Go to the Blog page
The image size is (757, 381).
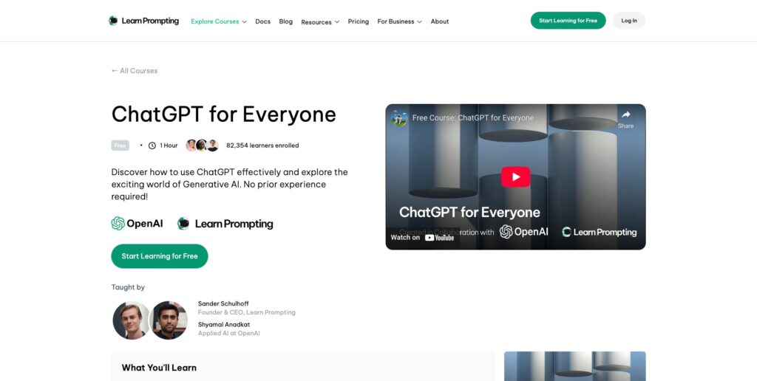coord(286,21)
